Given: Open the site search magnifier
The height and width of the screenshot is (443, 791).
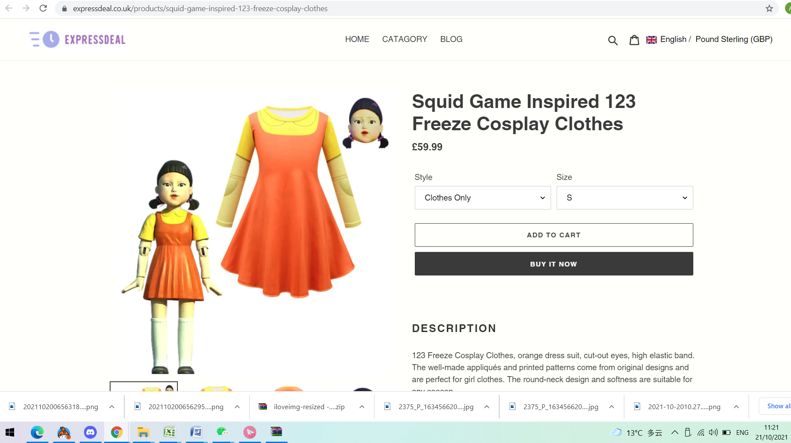Looking at the screenshot, I should coord(613,40).
